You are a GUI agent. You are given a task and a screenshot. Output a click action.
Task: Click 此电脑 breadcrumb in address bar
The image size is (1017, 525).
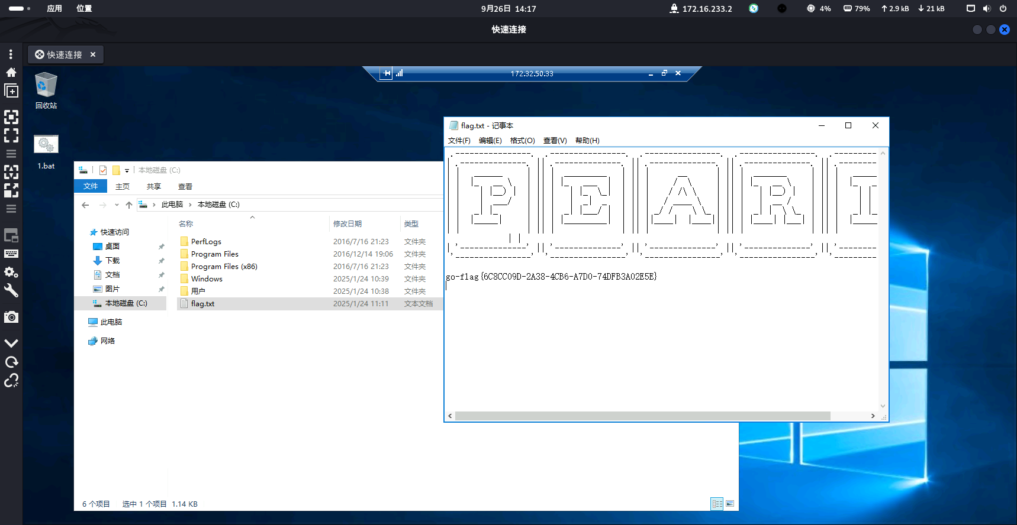click(x=172, y=205)
